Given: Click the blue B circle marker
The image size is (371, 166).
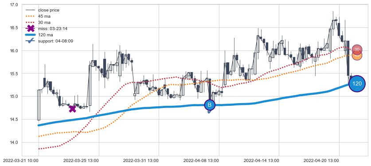Looking at the screenshot, I should pos(209,105).
